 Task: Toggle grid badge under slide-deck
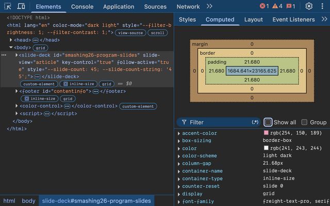107,84
